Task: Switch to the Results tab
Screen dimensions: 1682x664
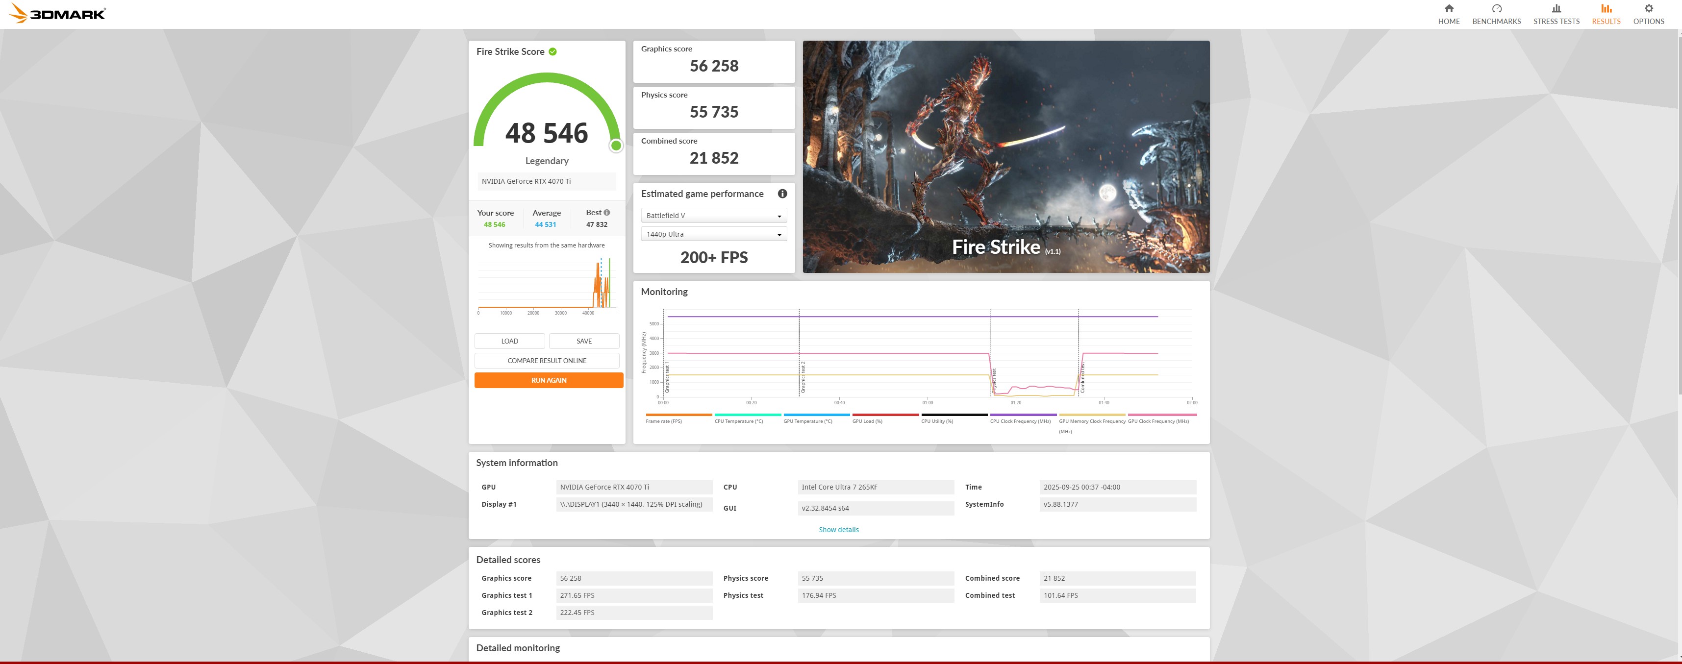Action: (x=1606, y=14)
